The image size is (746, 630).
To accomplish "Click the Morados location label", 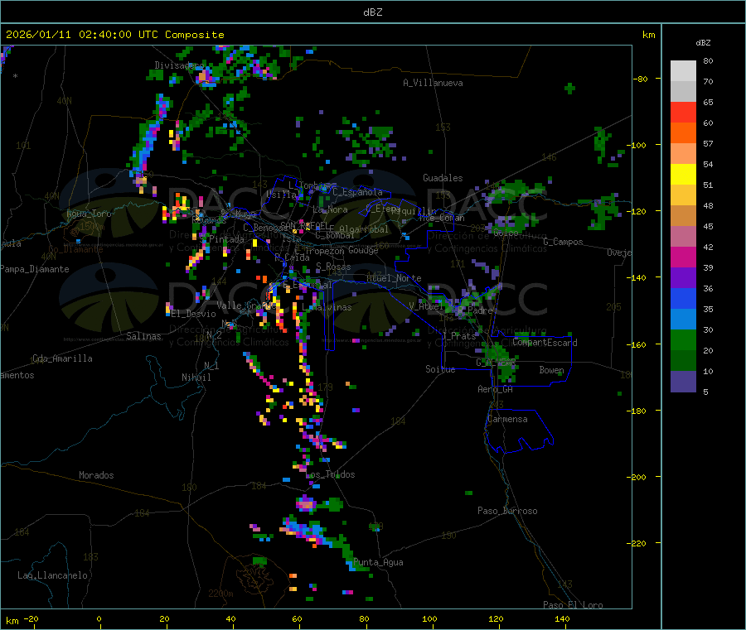I will [96, 475].
